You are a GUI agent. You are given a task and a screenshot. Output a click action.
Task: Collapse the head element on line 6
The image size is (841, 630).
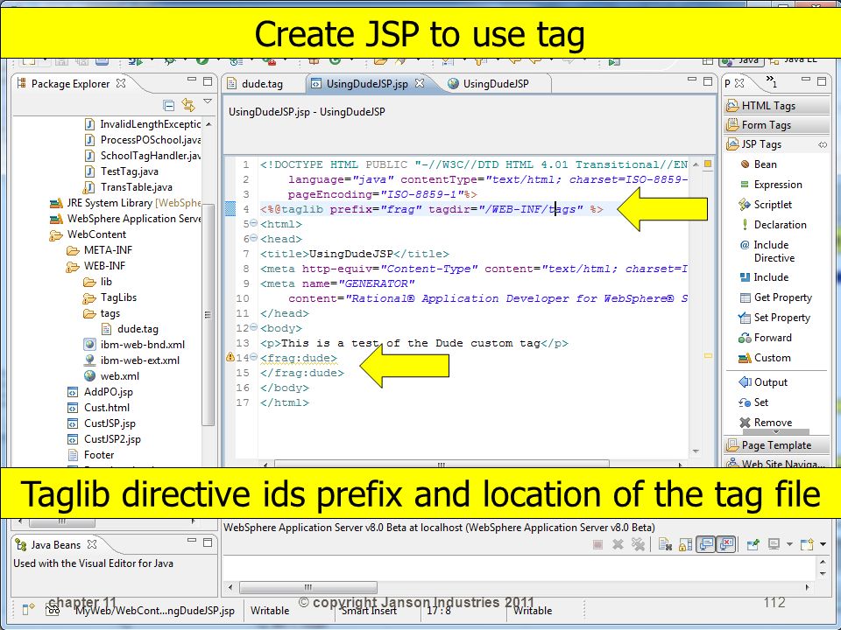[x=254, y=238]
